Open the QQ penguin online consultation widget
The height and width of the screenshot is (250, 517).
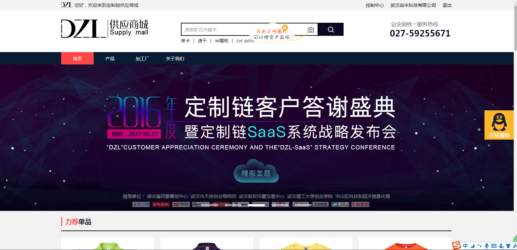(499, 125)
